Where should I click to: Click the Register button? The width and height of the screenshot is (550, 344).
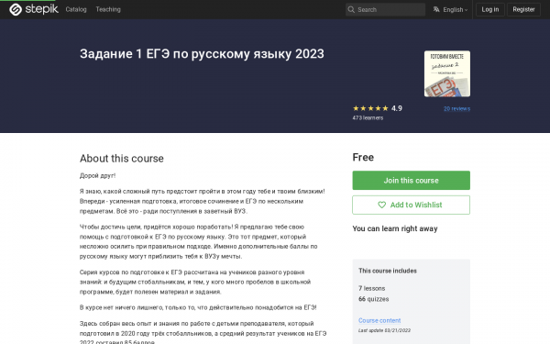523,9
